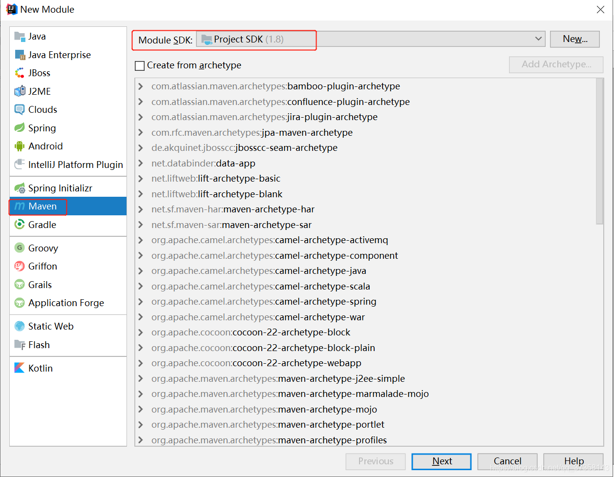Click the Flash folder icon
This screenshot has height=477, width=614.
click(20, 345)
